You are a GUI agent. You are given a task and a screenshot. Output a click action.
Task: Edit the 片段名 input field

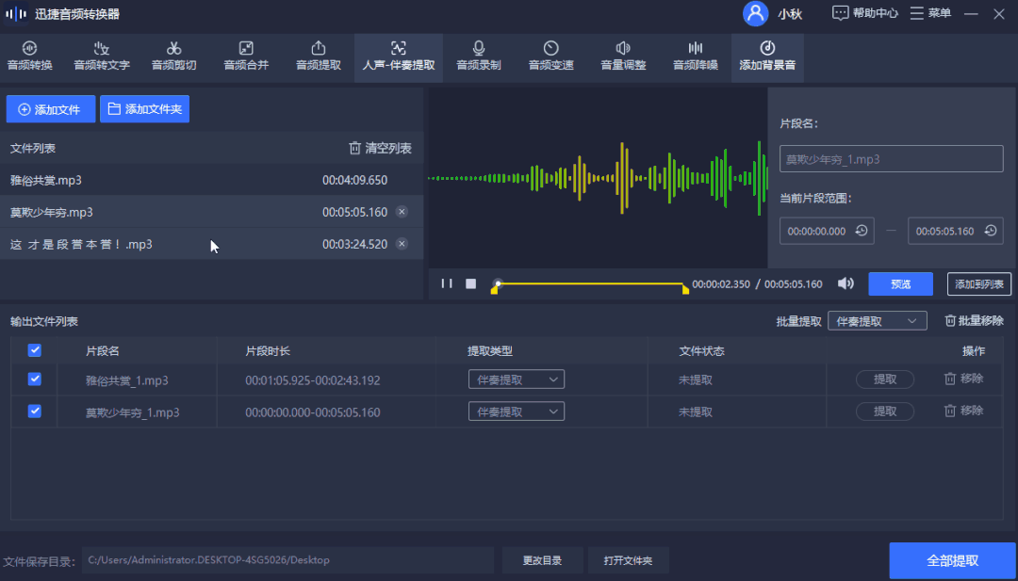click(892, 159)
